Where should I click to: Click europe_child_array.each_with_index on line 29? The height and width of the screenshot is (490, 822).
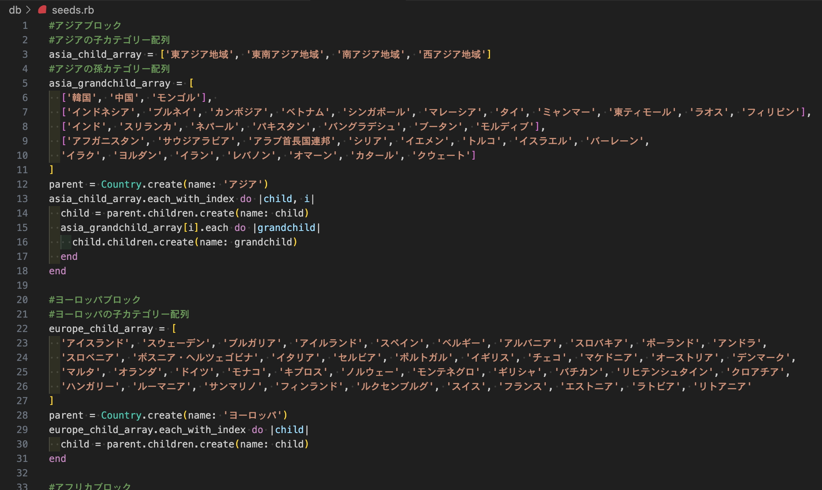point(147,430)
